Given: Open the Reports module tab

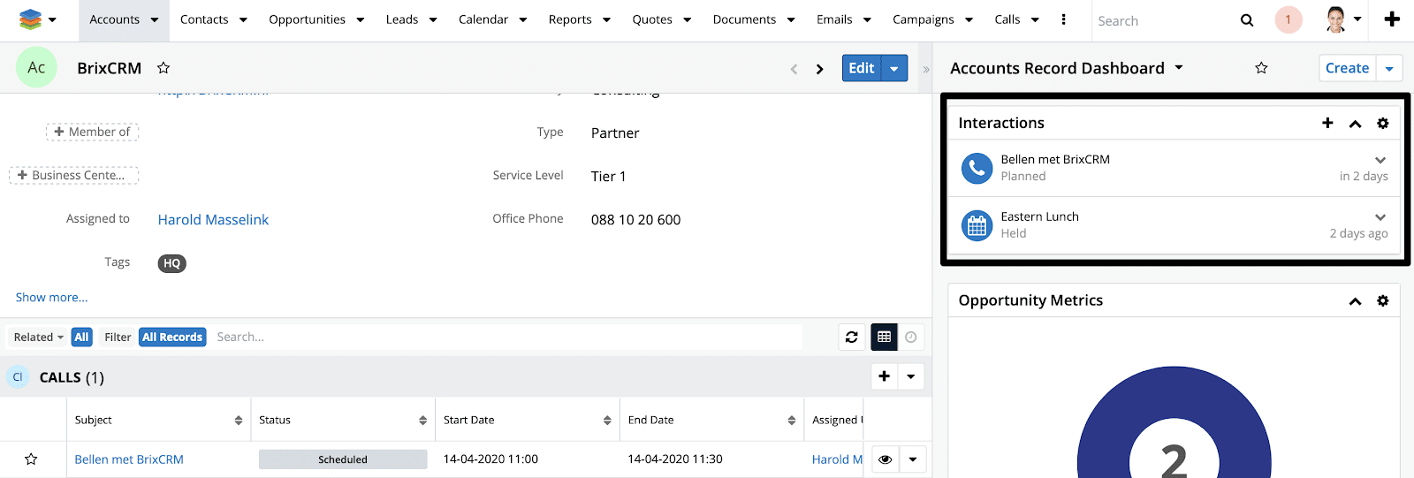Looking at the screenshot, I should tap(570, 19).
